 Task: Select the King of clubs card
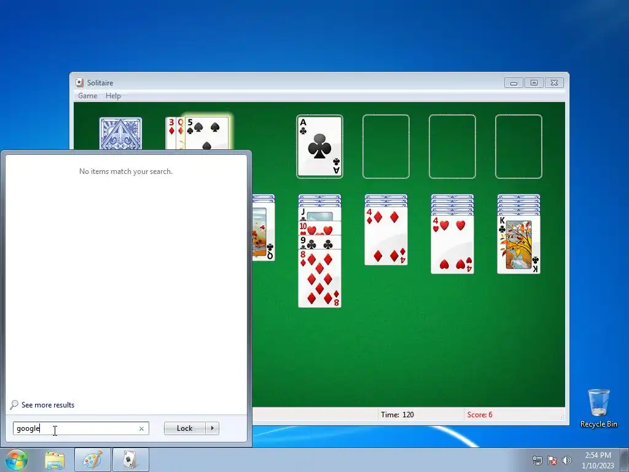[518, 245]
